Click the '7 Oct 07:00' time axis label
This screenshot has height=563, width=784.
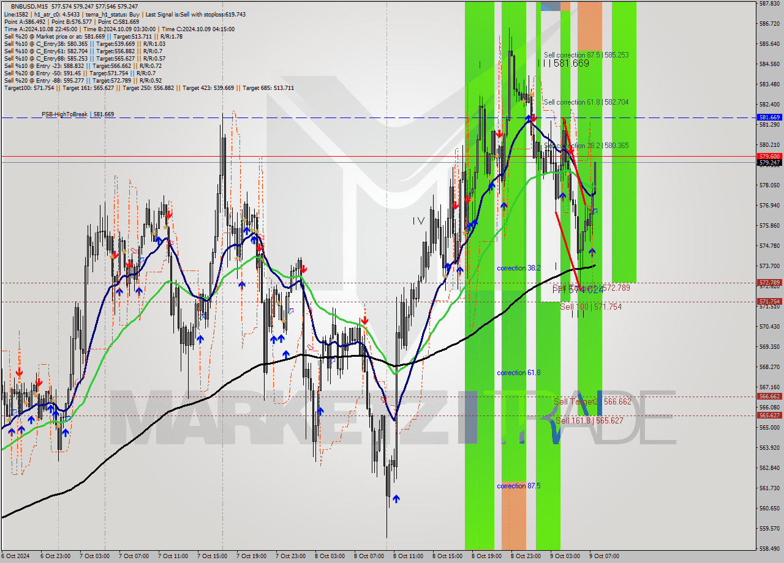click(x=133, y=556)
